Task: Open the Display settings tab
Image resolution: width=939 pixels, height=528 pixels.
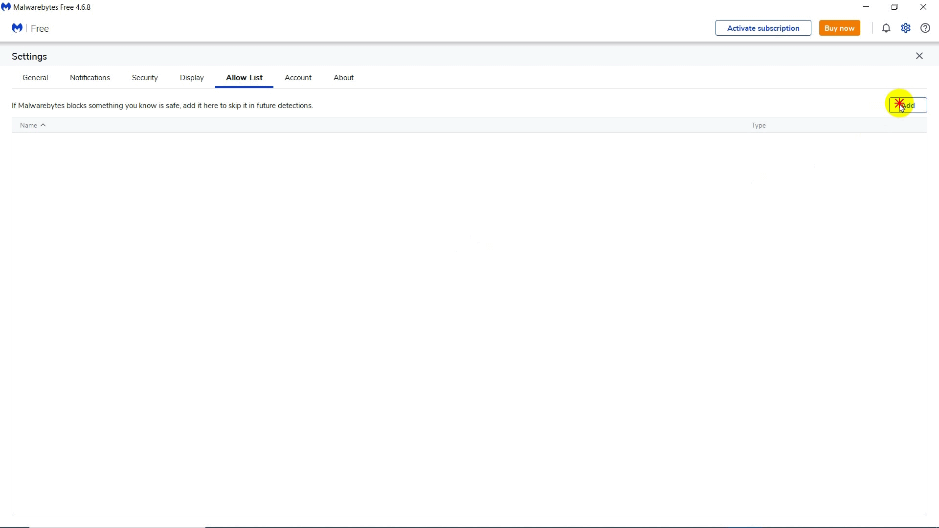Action: coord(191,78)
